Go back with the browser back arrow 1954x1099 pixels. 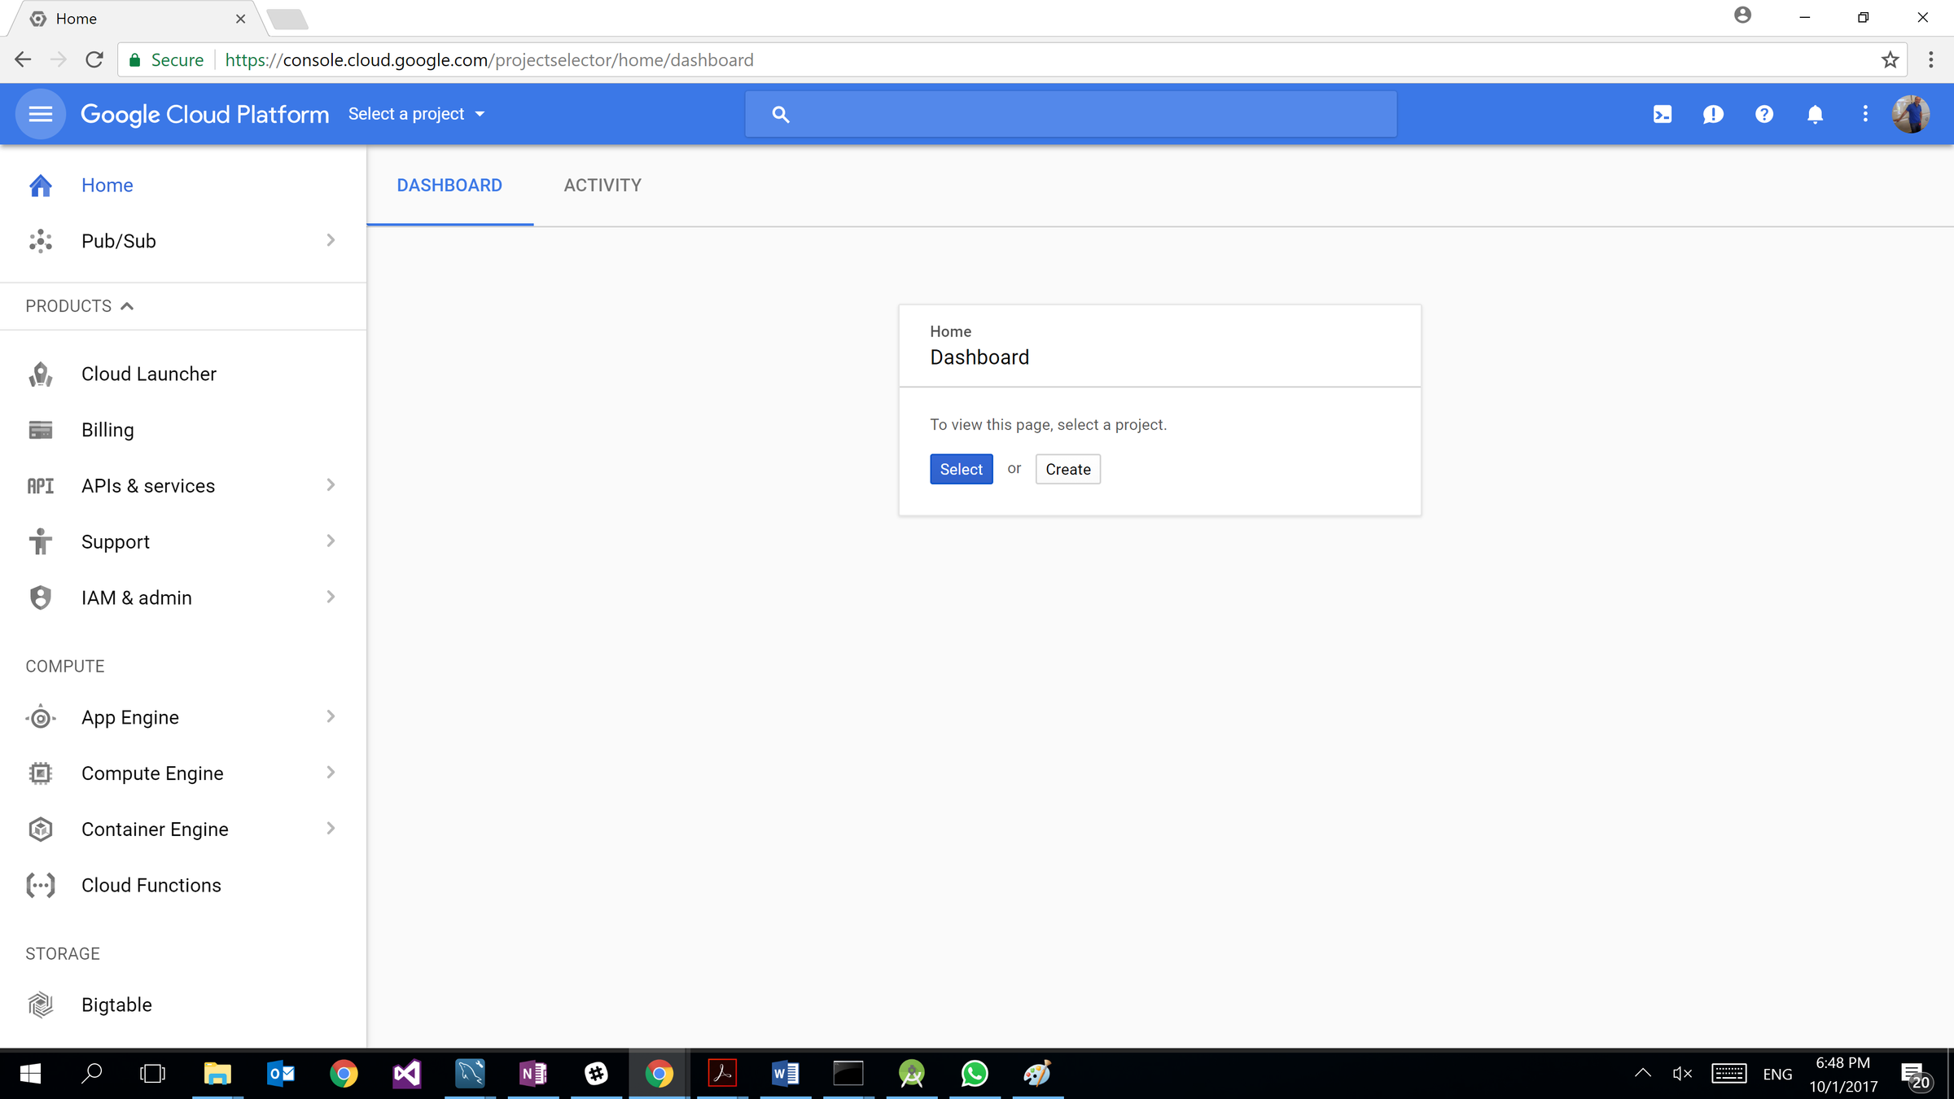[x=23, y=60]
